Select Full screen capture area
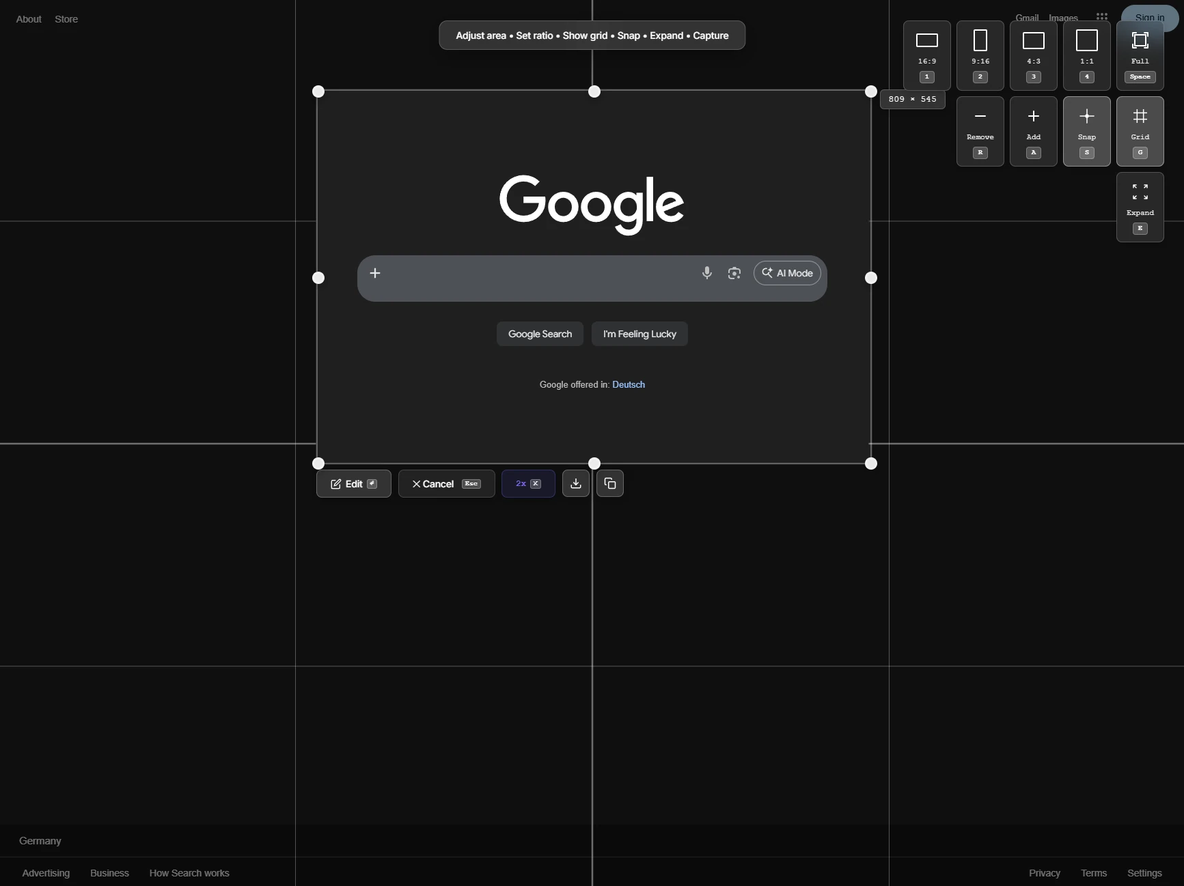 click(1140, 55)
